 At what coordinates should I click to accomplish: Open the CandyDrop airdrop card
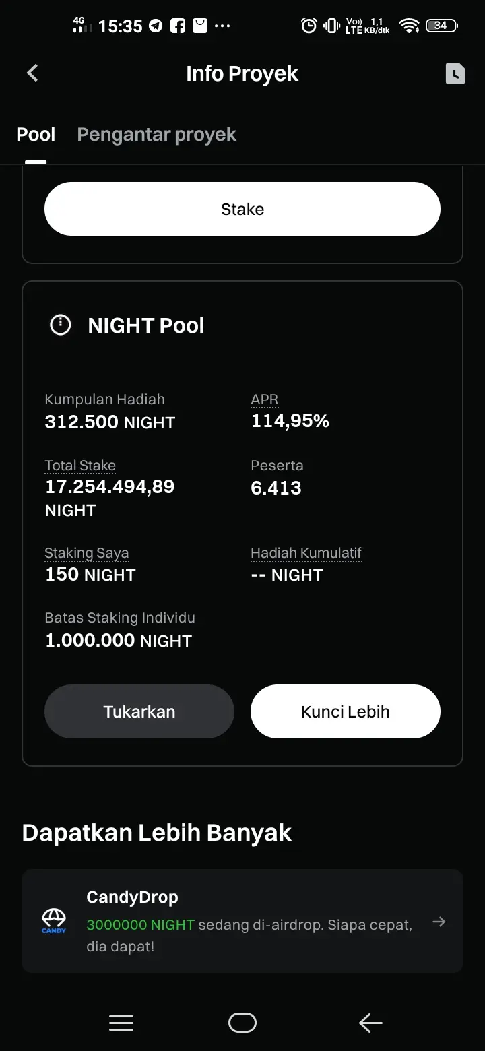coord(243,921)
